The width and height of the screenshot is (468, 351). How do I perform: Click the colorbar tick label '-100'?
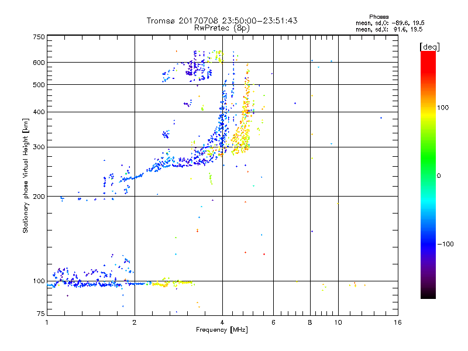pos(445,244)
